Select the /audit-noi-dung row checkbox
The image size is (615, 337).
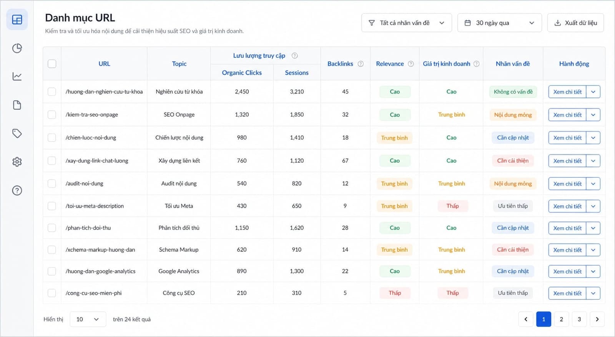click(52, 183)
